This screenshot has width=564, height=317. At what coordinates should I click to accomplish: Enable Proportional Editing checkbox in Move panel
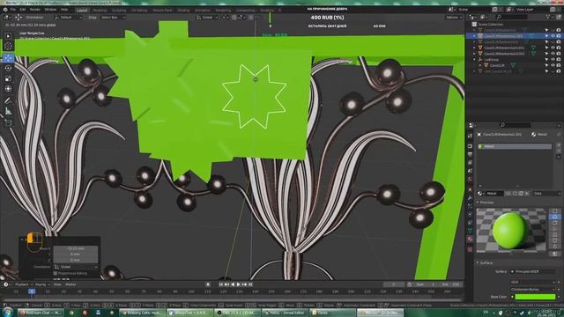coord(55,273)
